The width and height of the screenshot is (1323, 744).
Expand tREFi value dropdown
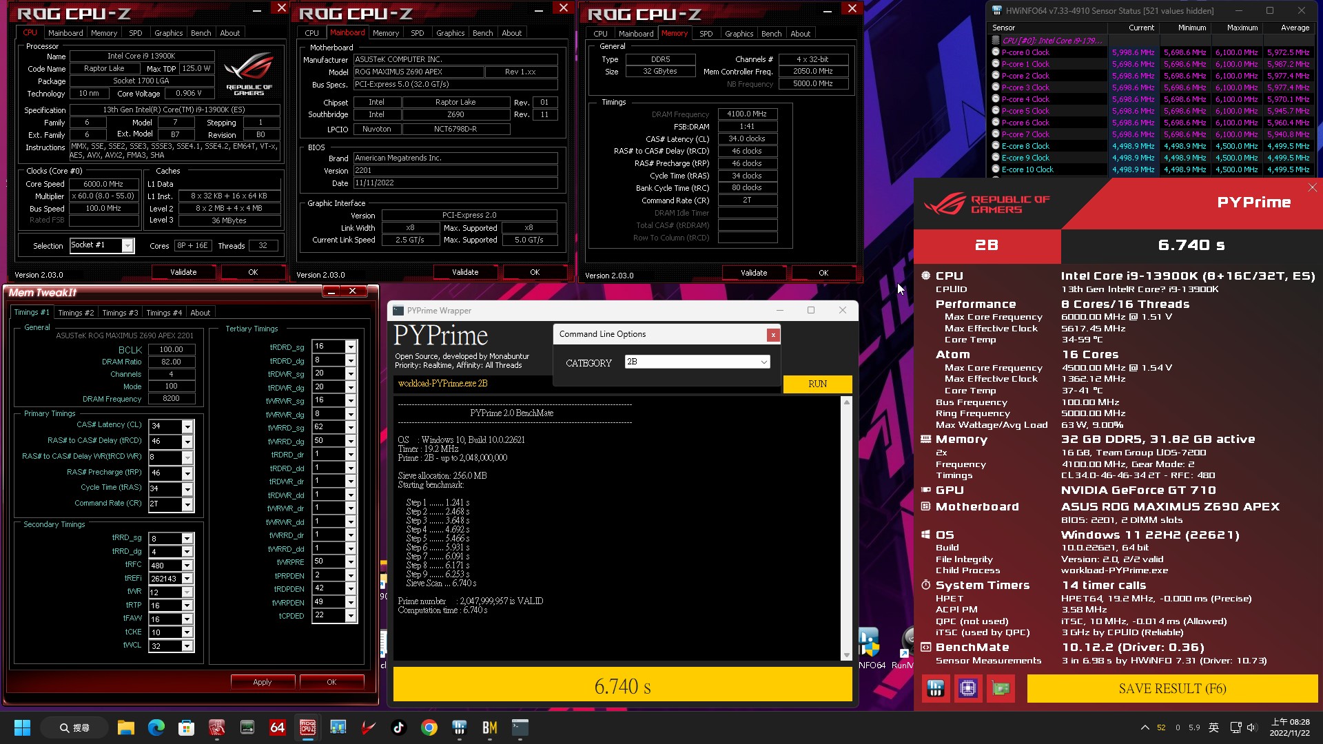[187, 579]
